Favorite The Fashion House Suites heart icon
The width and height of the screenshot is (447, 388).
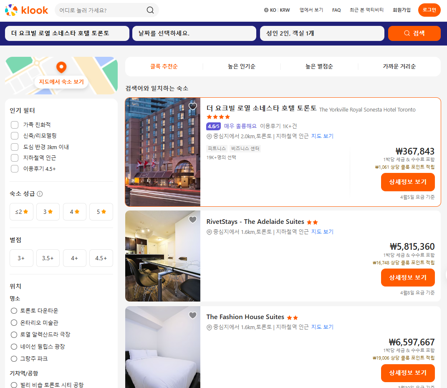pyautogui.click(x=193, y=315)
